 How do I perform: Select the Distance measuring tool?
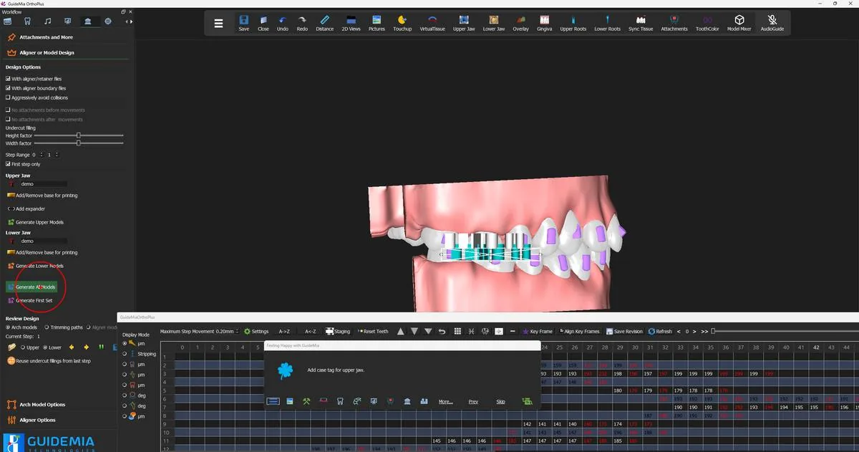324,23
